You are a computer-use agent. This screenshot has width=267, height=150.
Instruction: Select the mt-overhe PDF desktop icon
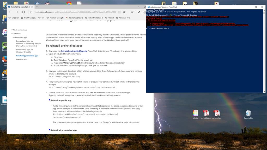(217, 114)
